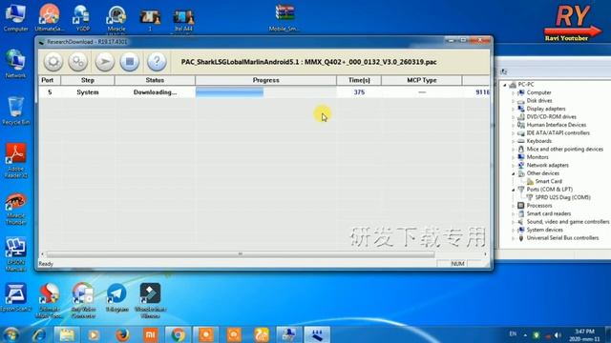Click the Downloading... status cell

(x=155, y=92)
